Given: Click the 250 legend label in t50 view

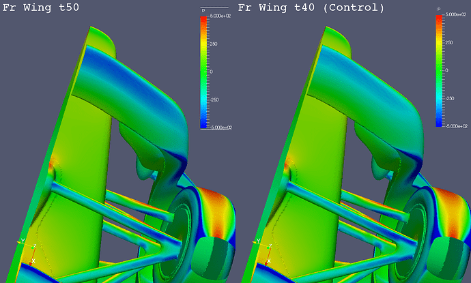Looking at the screenshot, I should tap(213, 44).
